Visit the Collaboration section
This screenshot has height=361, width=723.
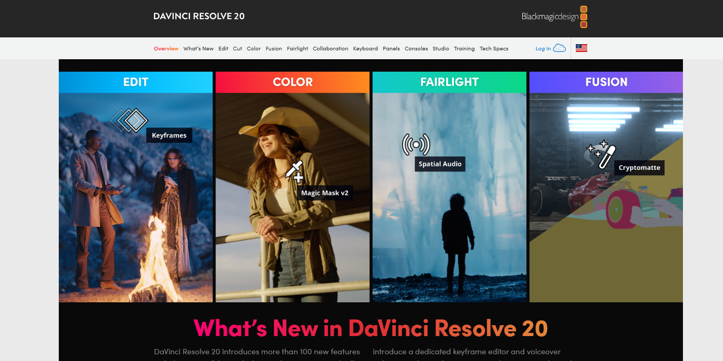[330, 49]
